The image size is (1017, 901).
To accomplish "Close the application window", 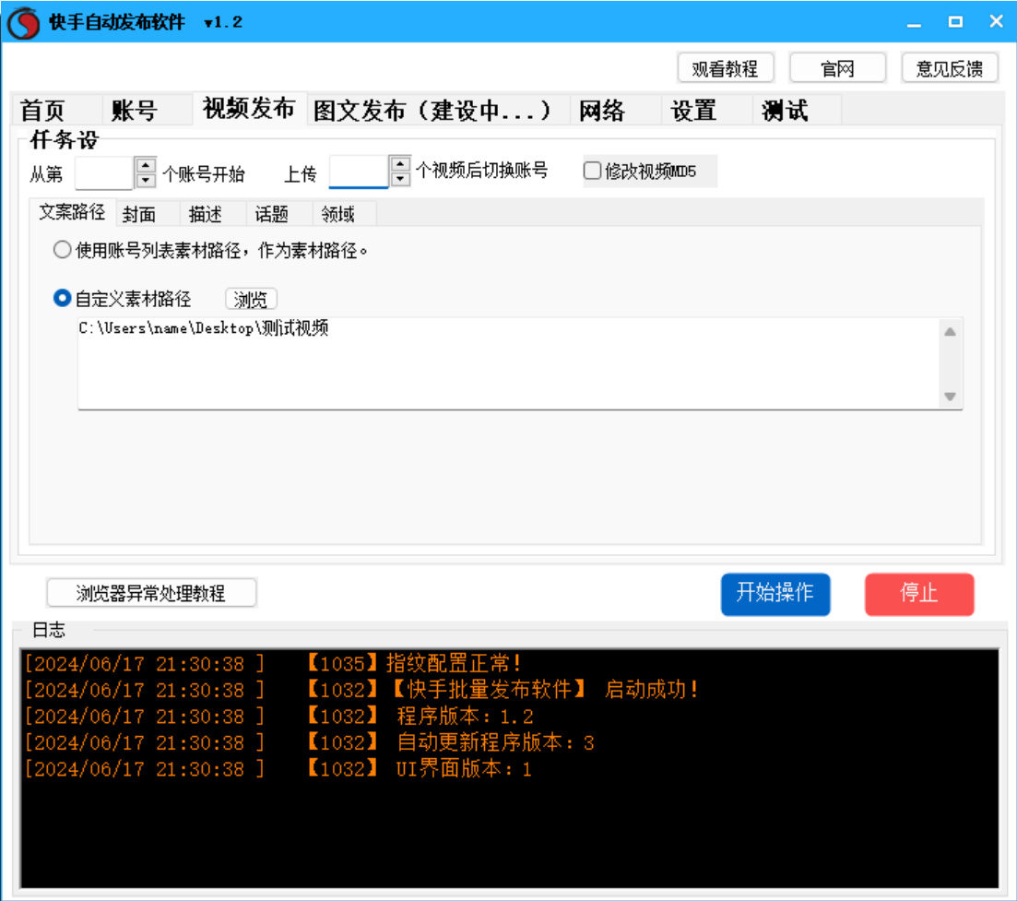I will point(996,21).
